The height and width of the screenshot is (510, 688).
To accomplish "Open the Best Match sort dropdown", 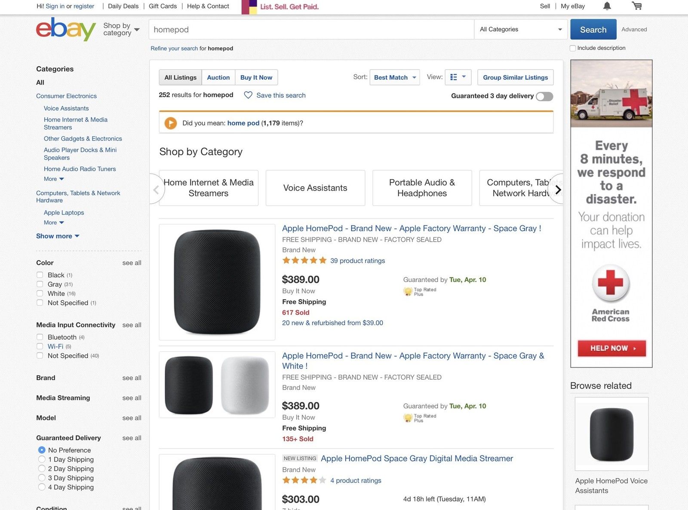I will coord(393,77).
